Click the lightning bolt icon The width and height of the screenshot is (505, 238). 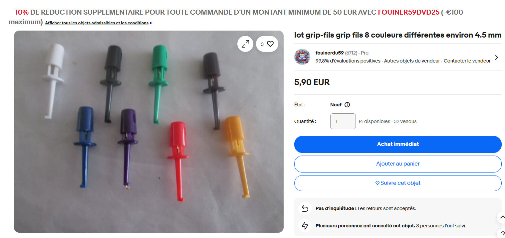click(305, 226)
